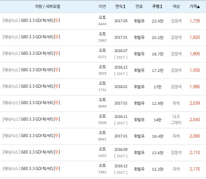Click plate number 6644
This screenshot has height=179, width=206.
coord(102,24)
